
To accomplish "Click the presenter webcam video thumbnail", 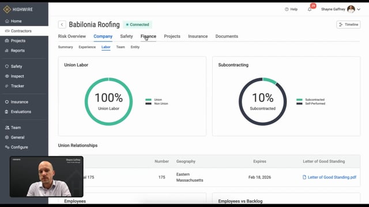I will (46, 177).
